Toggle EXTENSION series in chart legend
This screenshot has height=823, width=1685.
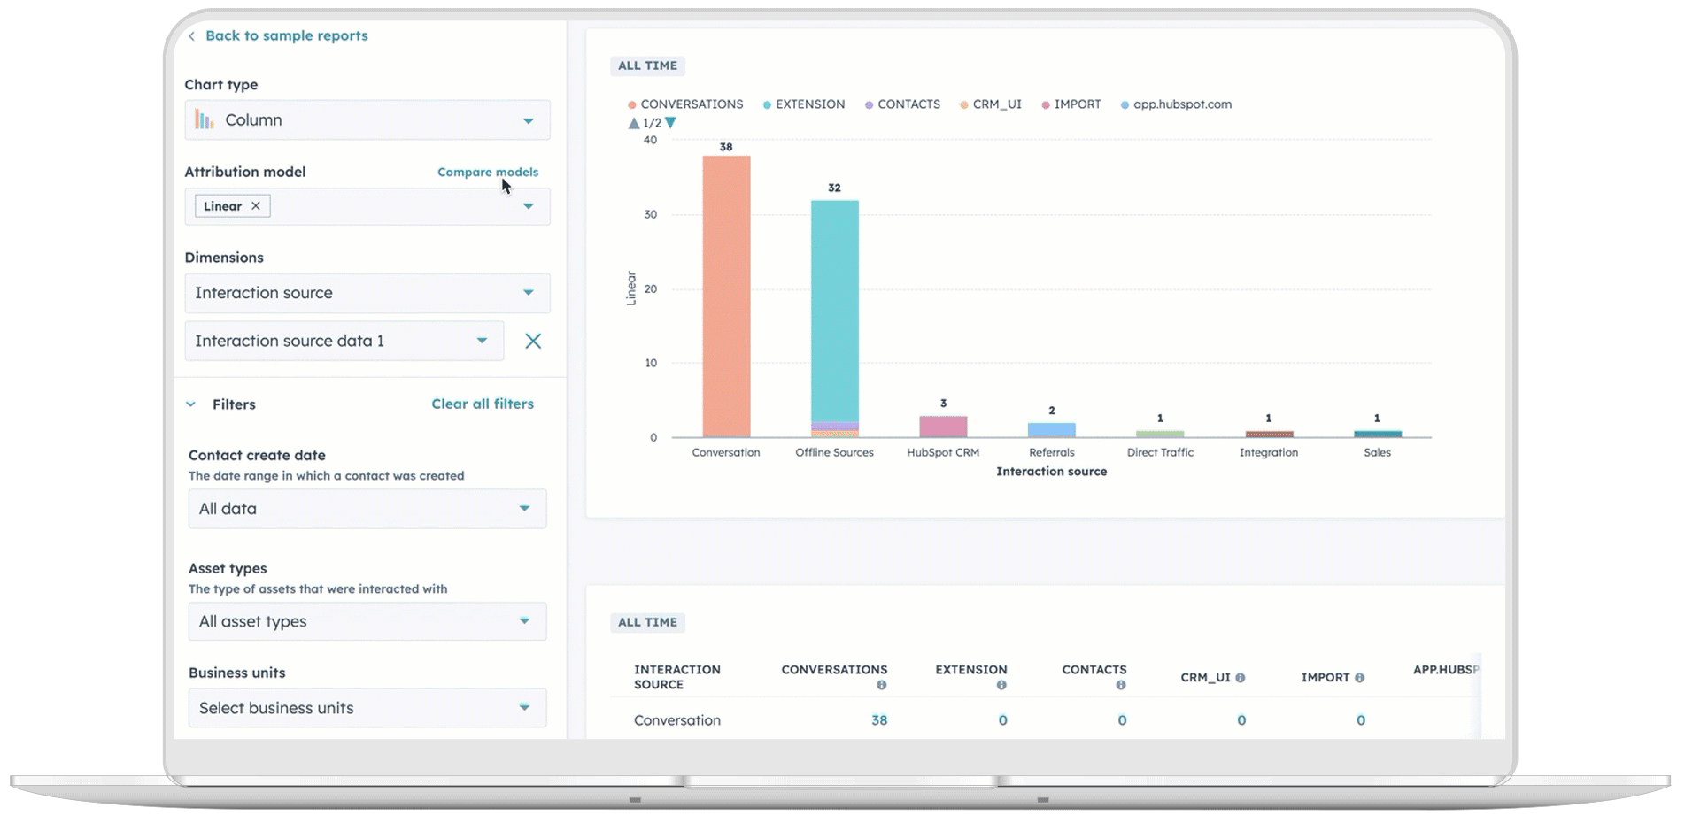pyautogui.click(x=804, y=104)
